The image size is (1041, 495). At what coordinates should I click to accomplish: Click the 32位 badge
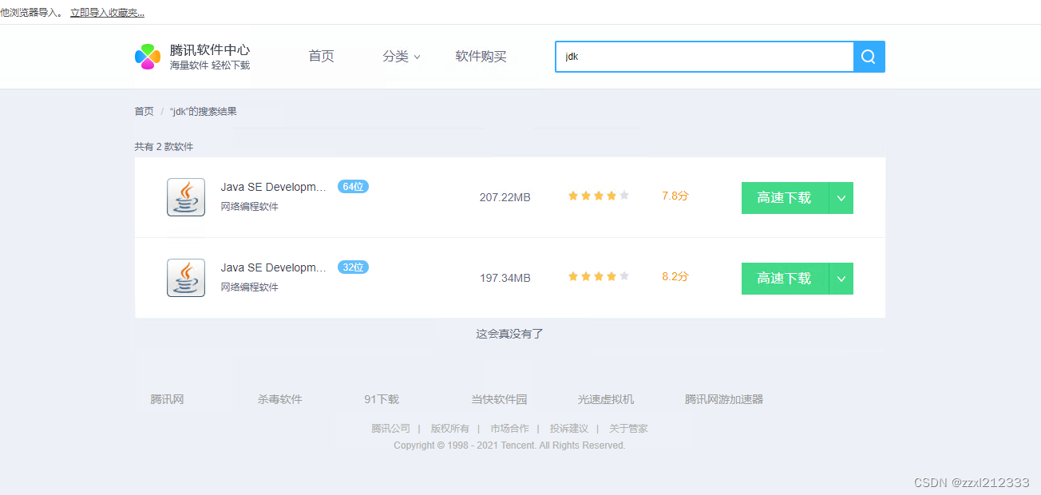click(353, 267)
